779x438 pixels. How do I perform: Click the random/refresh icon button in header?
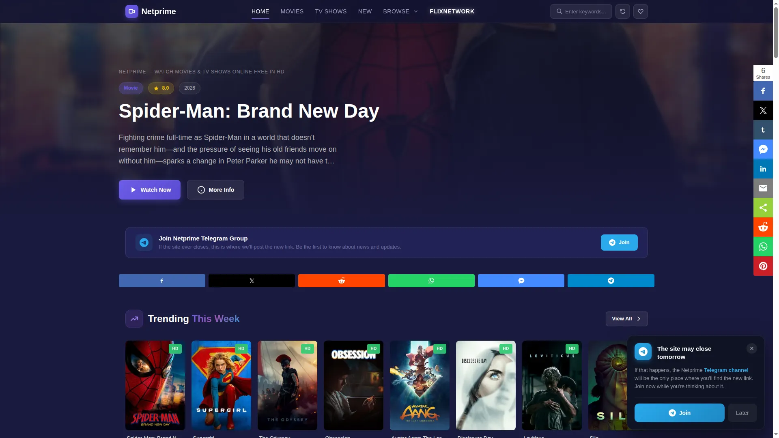pyautogui.click(x=622, y=11)
